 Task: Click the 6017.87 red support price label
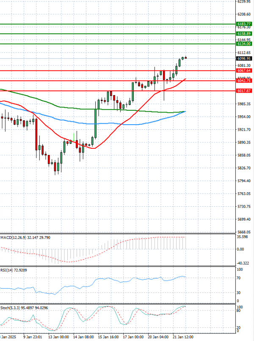tap(244, 90)
